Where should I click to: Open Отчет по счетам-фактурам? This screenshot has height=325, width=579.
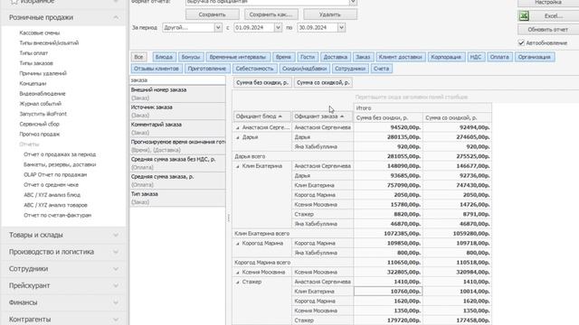[x=58, y=215]
